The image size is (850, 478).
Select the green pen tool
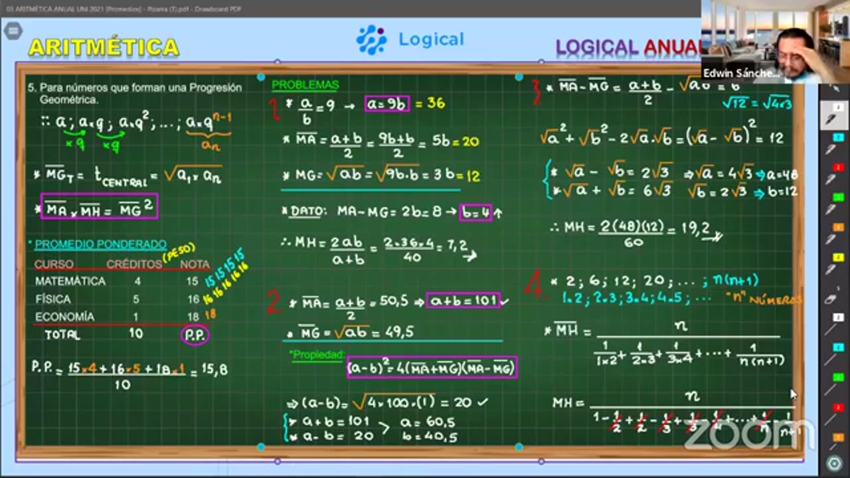coord(833,204)
